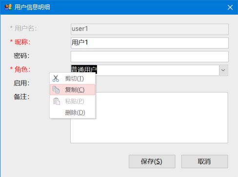Click the 用户信息明细 window title
The image size is (238, 177).
click(32, 7)
